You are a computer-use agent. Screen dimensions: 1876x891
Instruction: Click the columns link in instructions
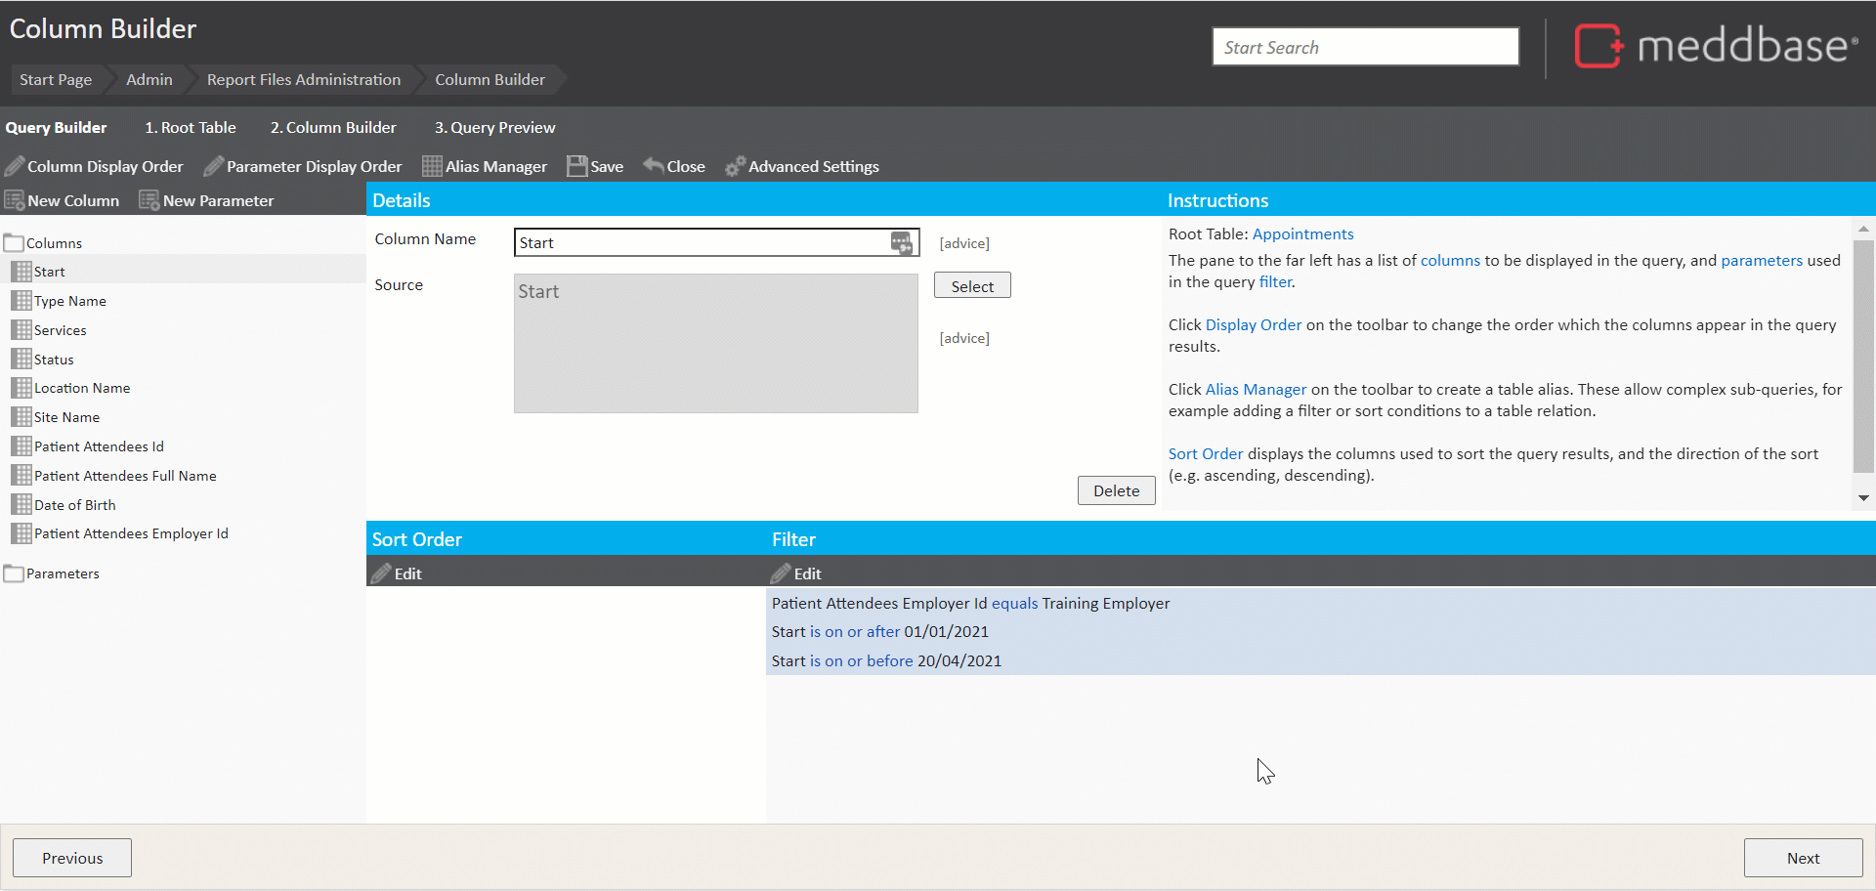1450,260
